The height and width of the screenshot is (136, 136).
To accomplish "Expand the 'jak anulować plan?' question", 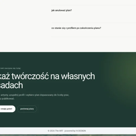I will coord(61,10).
